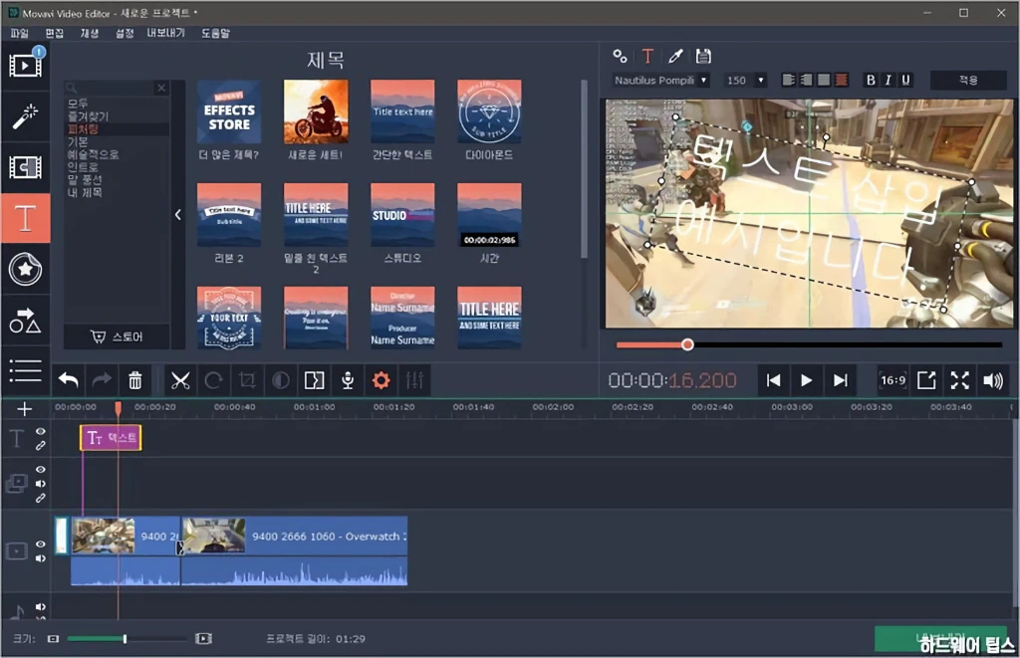Mute the main video track audio
This screenshot has width=1020, height=658.
(40, 557)
